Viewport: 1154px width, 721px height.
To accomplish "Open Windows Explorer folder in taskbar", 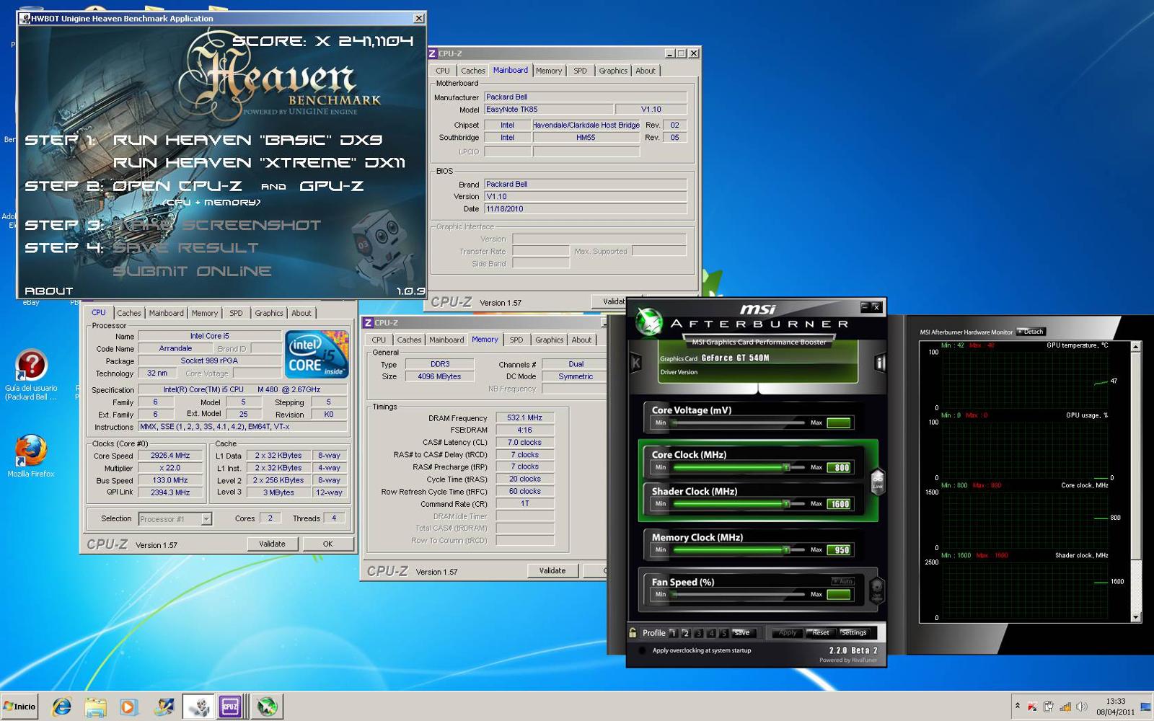I will coord(95,707).
